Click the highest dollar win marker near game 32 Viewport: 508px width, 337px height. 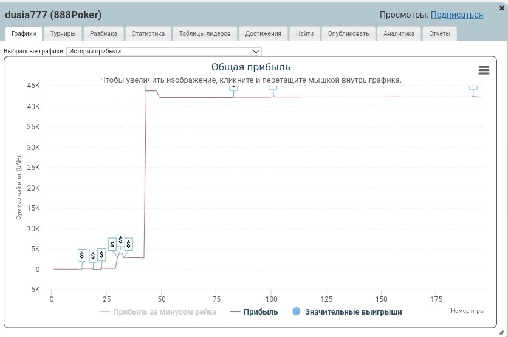[120, 240]
